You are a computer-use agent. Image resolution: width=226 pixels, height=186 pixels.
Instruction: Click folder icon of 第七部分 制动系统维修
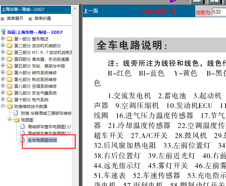pyautogui.click(x=9, y=79)
